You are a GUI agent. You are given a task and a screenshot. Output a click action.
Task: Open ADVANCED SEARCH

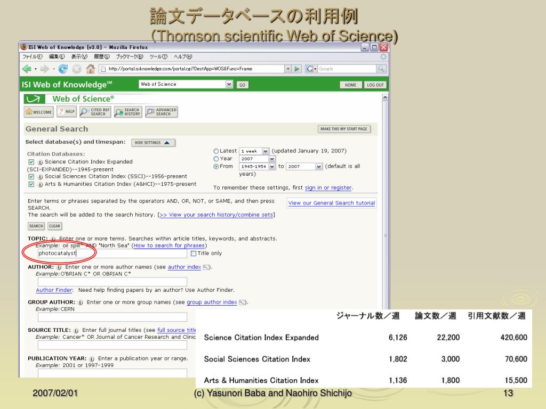162,112
